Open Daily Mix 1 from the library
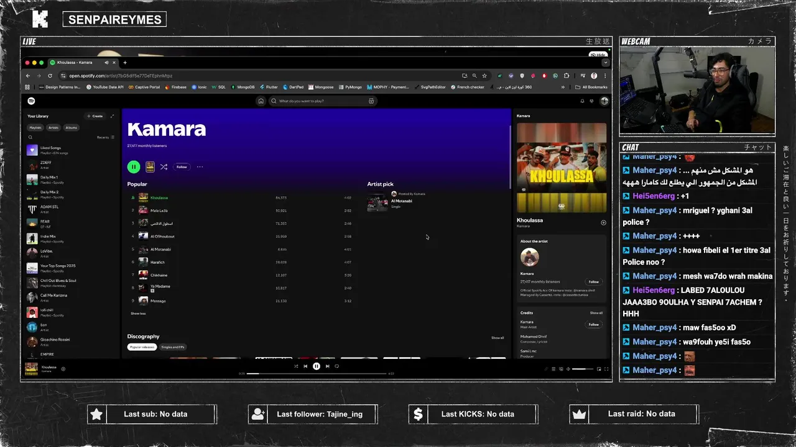The height and width of the screenshot is (447, 796). coord(70,180)
